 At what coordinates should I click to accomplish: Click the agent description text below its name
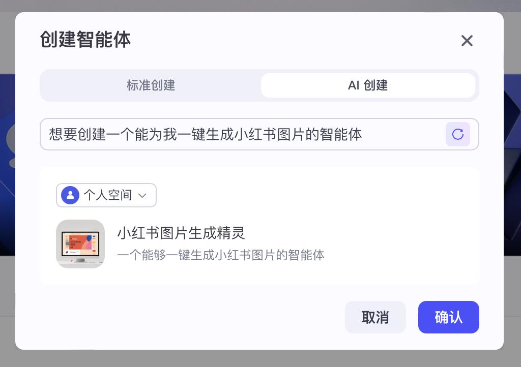[x=220, y=255]
